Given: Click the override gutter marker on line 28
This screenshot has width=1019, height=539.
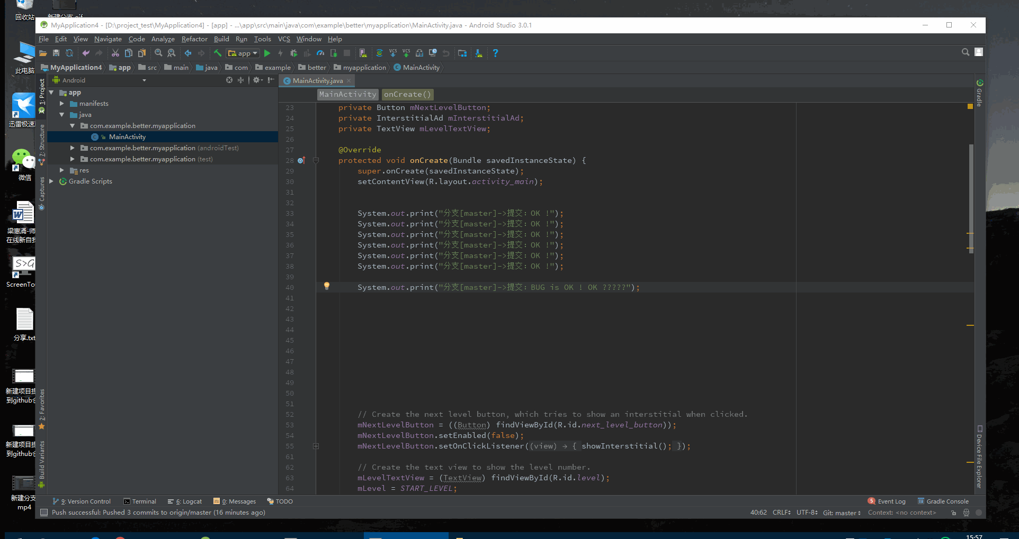Looking at the screenshot, I should tap(301, 160).
